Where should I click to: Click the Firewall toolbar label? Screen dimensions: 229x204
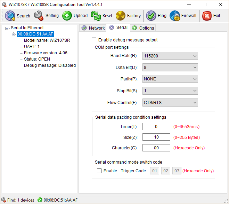tap(189, 16)
